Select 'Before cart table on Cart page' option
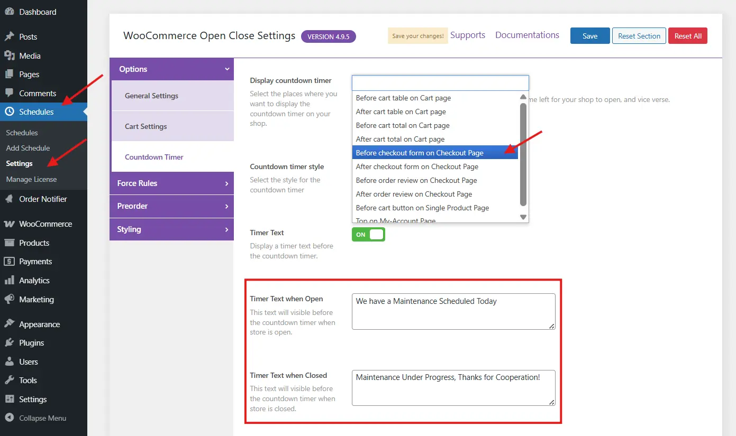This screenshot has height=436, width=736. click(435, 98)
